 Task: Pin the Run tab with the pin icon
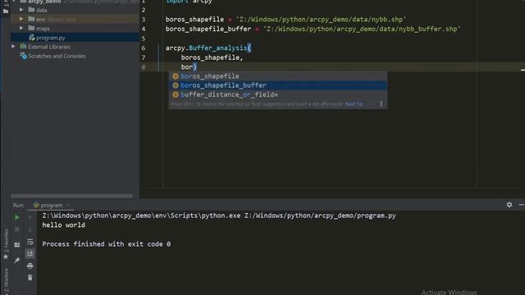coord(16,260)
